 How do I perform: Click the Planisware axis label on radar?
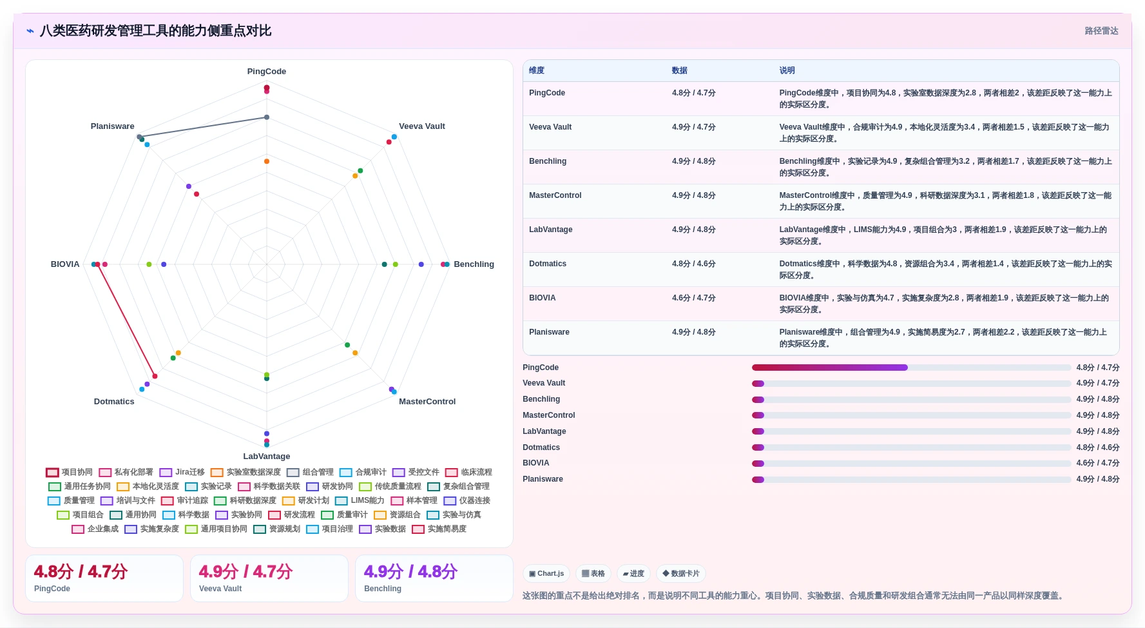tap(113, 126)
